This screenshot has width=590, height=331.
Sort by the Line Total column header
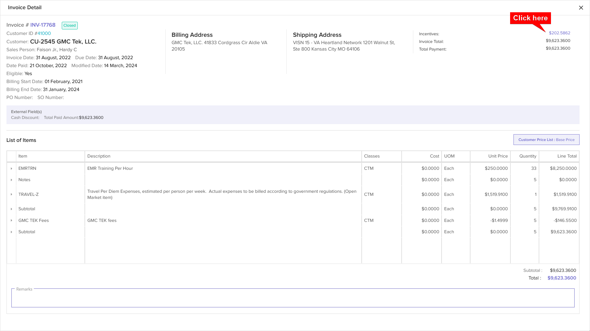pyautogui.click(x=567, y=156)
